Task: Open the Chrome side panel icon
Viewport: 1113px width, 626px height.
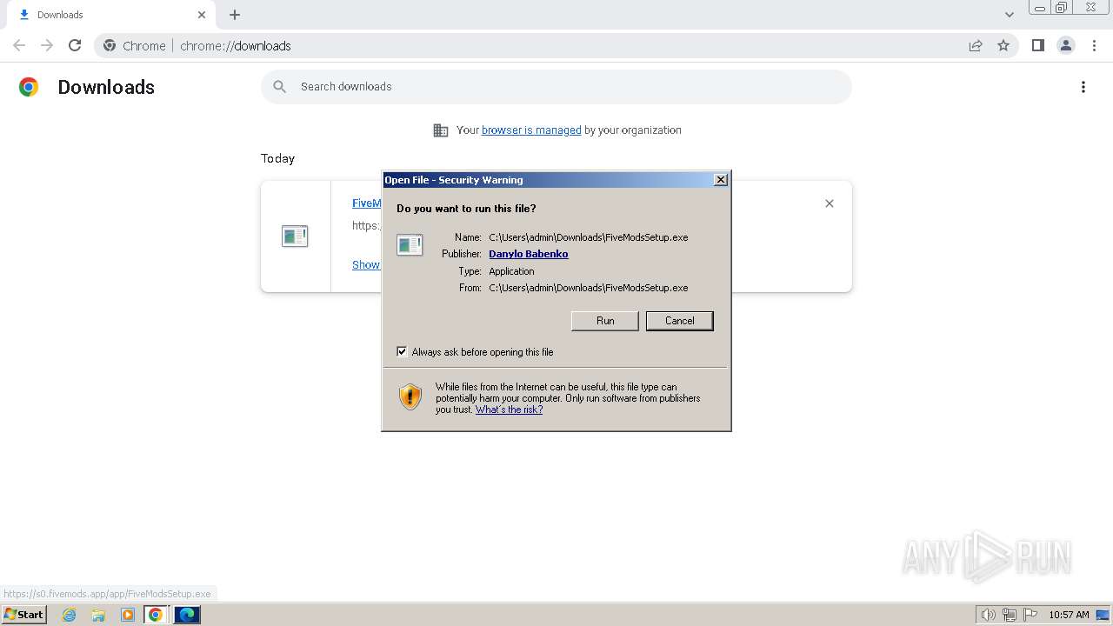Action: (1037, 45)
